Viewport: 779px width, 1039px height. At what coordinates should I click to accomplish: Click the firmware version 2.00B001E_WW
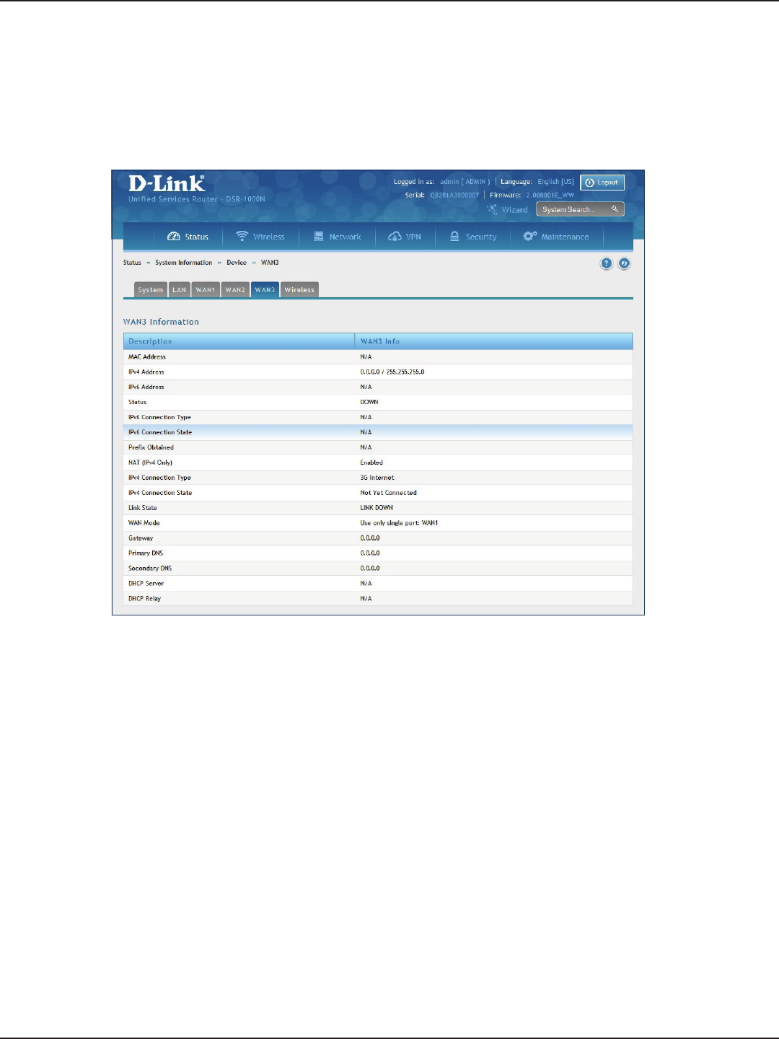pos(550,196)
